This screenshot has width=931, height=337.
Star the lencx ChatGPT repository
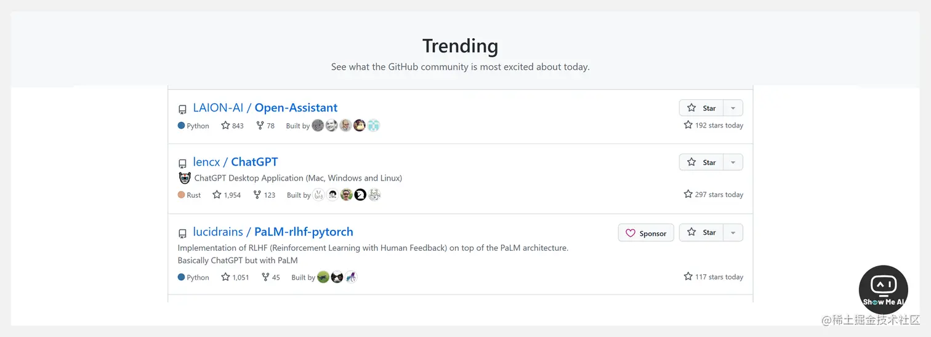[701, 162]
